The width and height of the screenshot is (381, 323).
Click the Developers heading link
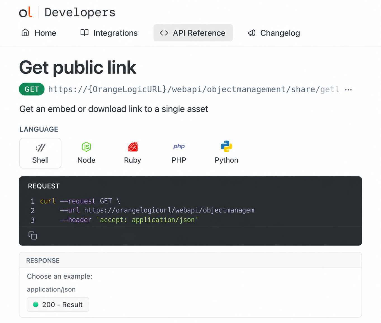tap(80, 12)
